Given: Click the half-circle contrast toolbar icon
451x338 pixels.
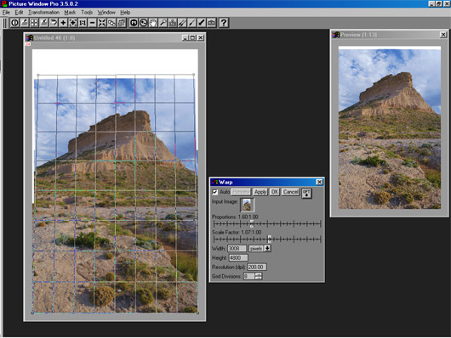Looking at the screenshot, I should [14, 23].
